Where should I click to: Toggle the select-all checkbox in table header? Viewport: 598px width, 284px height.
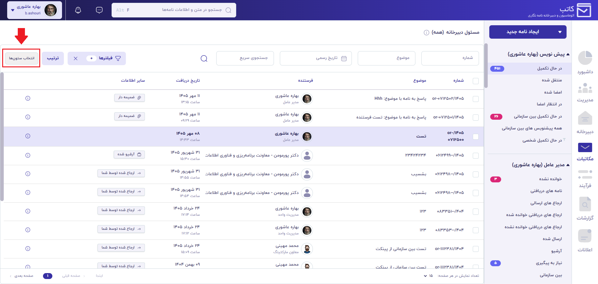point(476,81)
